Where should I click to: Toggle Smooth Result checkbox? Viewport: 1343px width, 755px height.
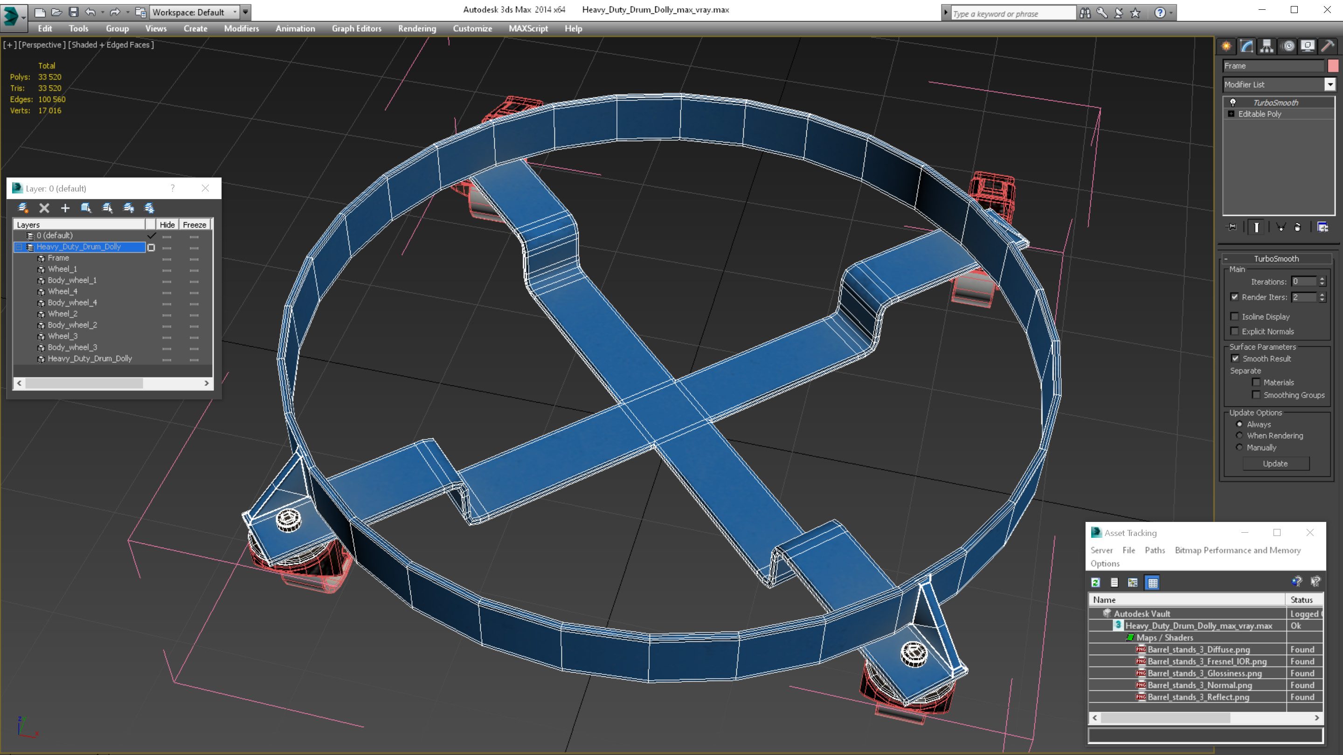[x=1235, y=358]
